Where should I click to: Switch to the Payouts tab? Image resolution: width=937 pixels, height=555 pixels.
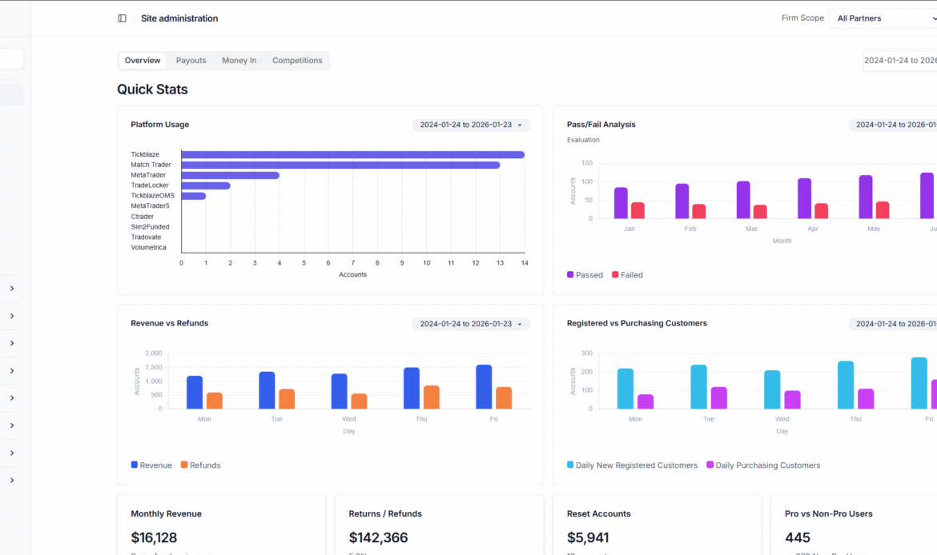[x=191, y=61]
